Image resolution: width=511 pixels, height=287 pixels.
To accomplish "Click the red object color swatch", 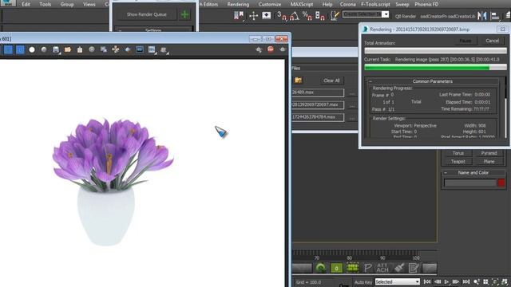I will click(501, 183).
